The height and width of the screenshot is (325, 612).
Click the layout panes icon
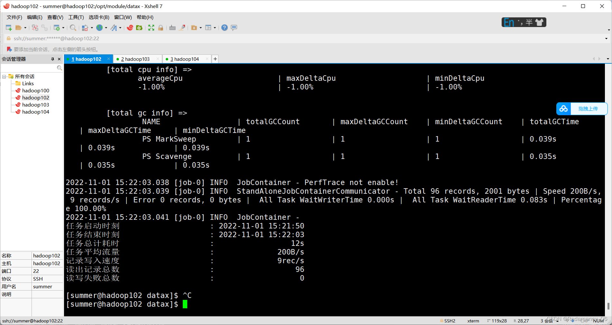208,28
